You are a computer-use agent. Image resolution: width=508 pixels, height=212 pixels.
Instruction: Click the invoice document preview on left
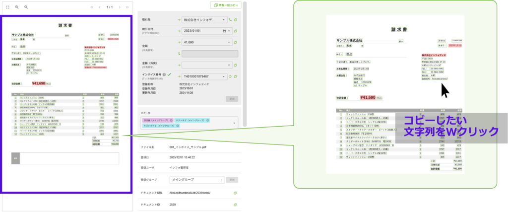pyautogui.click(x=66, y=104)
